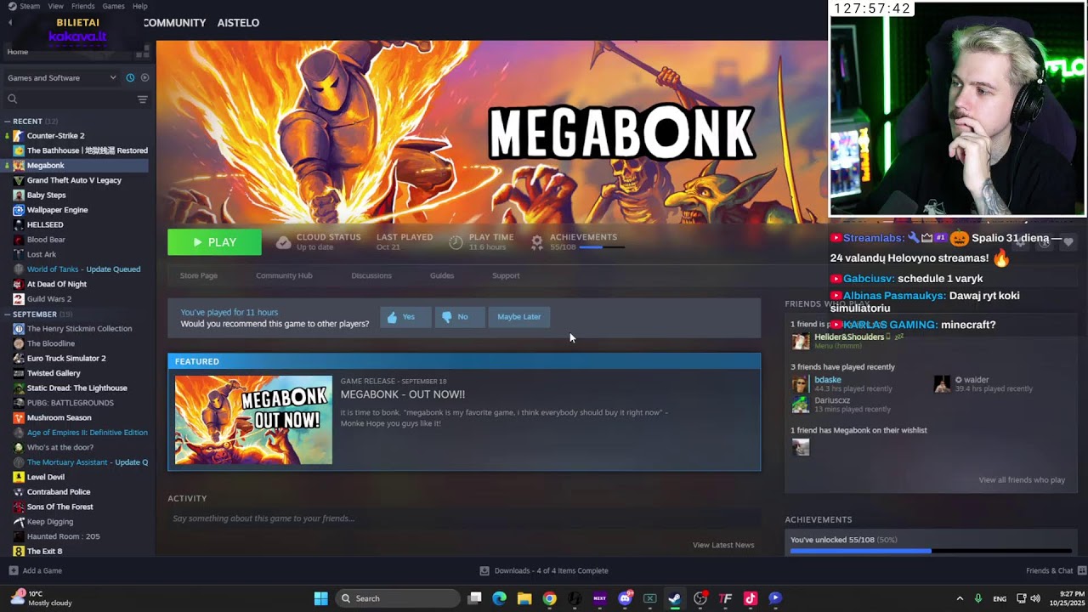Click Add a Game plus icon
Screen dimensions: 1088x612
(x=14, y=570)
